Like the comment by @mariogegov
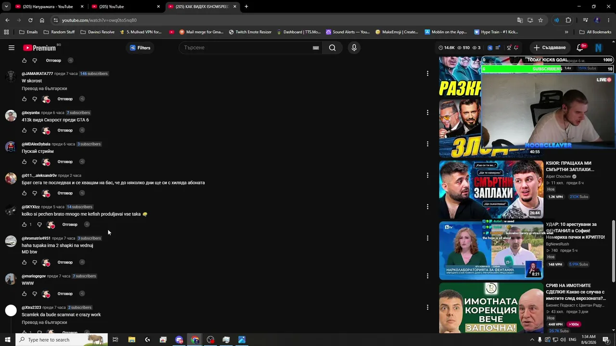 tap(24, 294)
